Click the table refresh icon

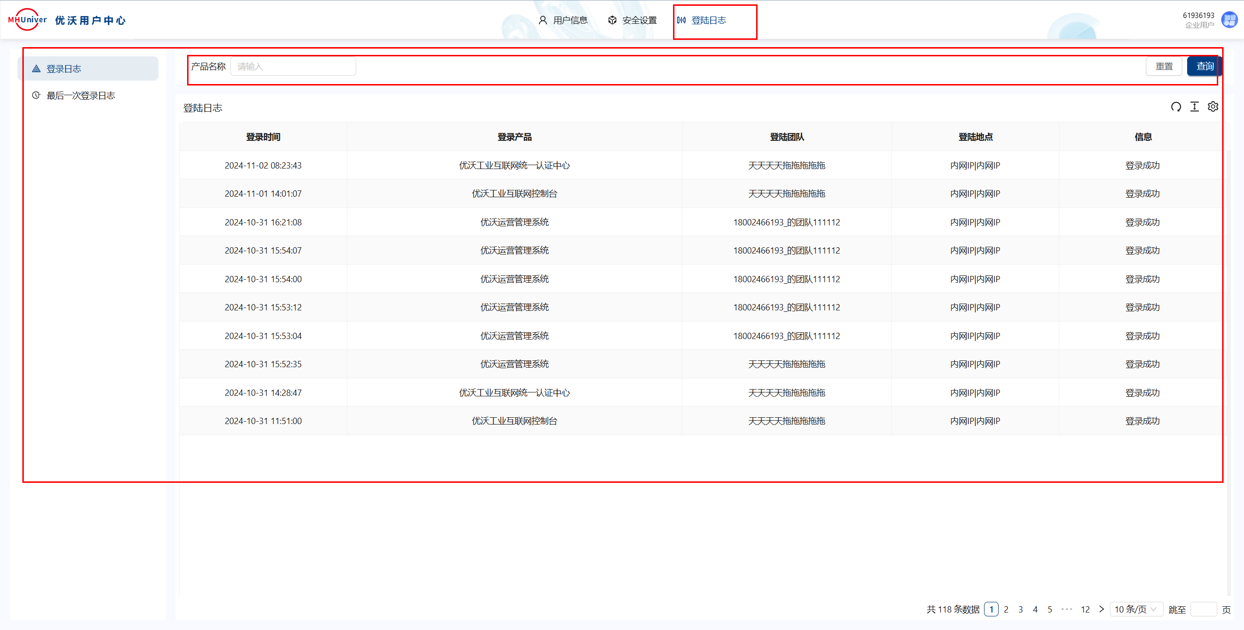1176,107
